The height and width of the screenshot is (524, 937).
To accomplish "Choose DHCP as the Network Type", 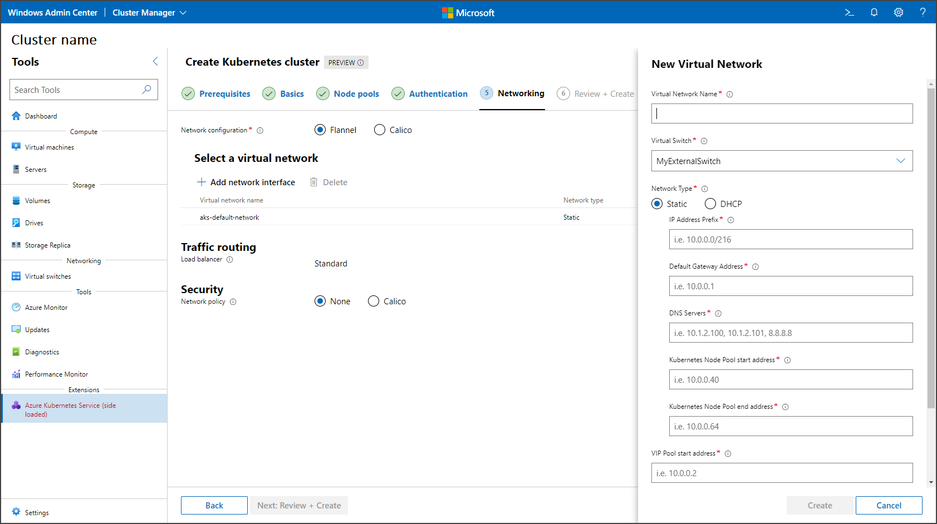I will 710,204.
